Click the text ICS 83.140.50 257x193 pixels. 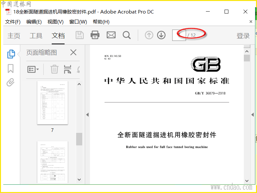[113, 56]
